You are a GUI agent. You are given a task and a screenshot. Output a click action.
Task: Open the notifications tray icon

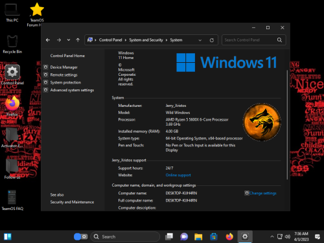pyautogui.click(x=318, y=237)
